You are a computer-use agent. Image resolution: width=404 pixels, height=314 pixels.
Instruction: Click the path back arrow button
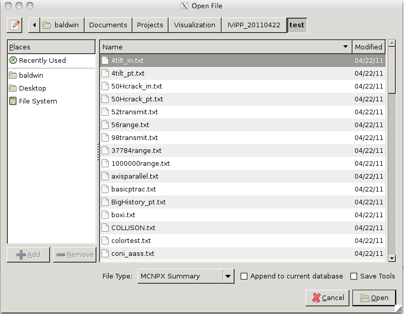click(34, 25)
